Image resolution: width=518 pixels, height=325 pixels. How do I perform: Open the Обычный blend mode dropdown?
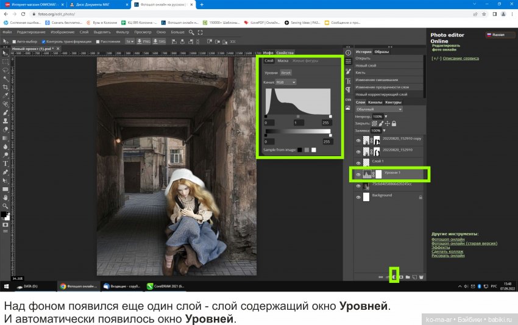pyautogui.click(x=379, y=109)
